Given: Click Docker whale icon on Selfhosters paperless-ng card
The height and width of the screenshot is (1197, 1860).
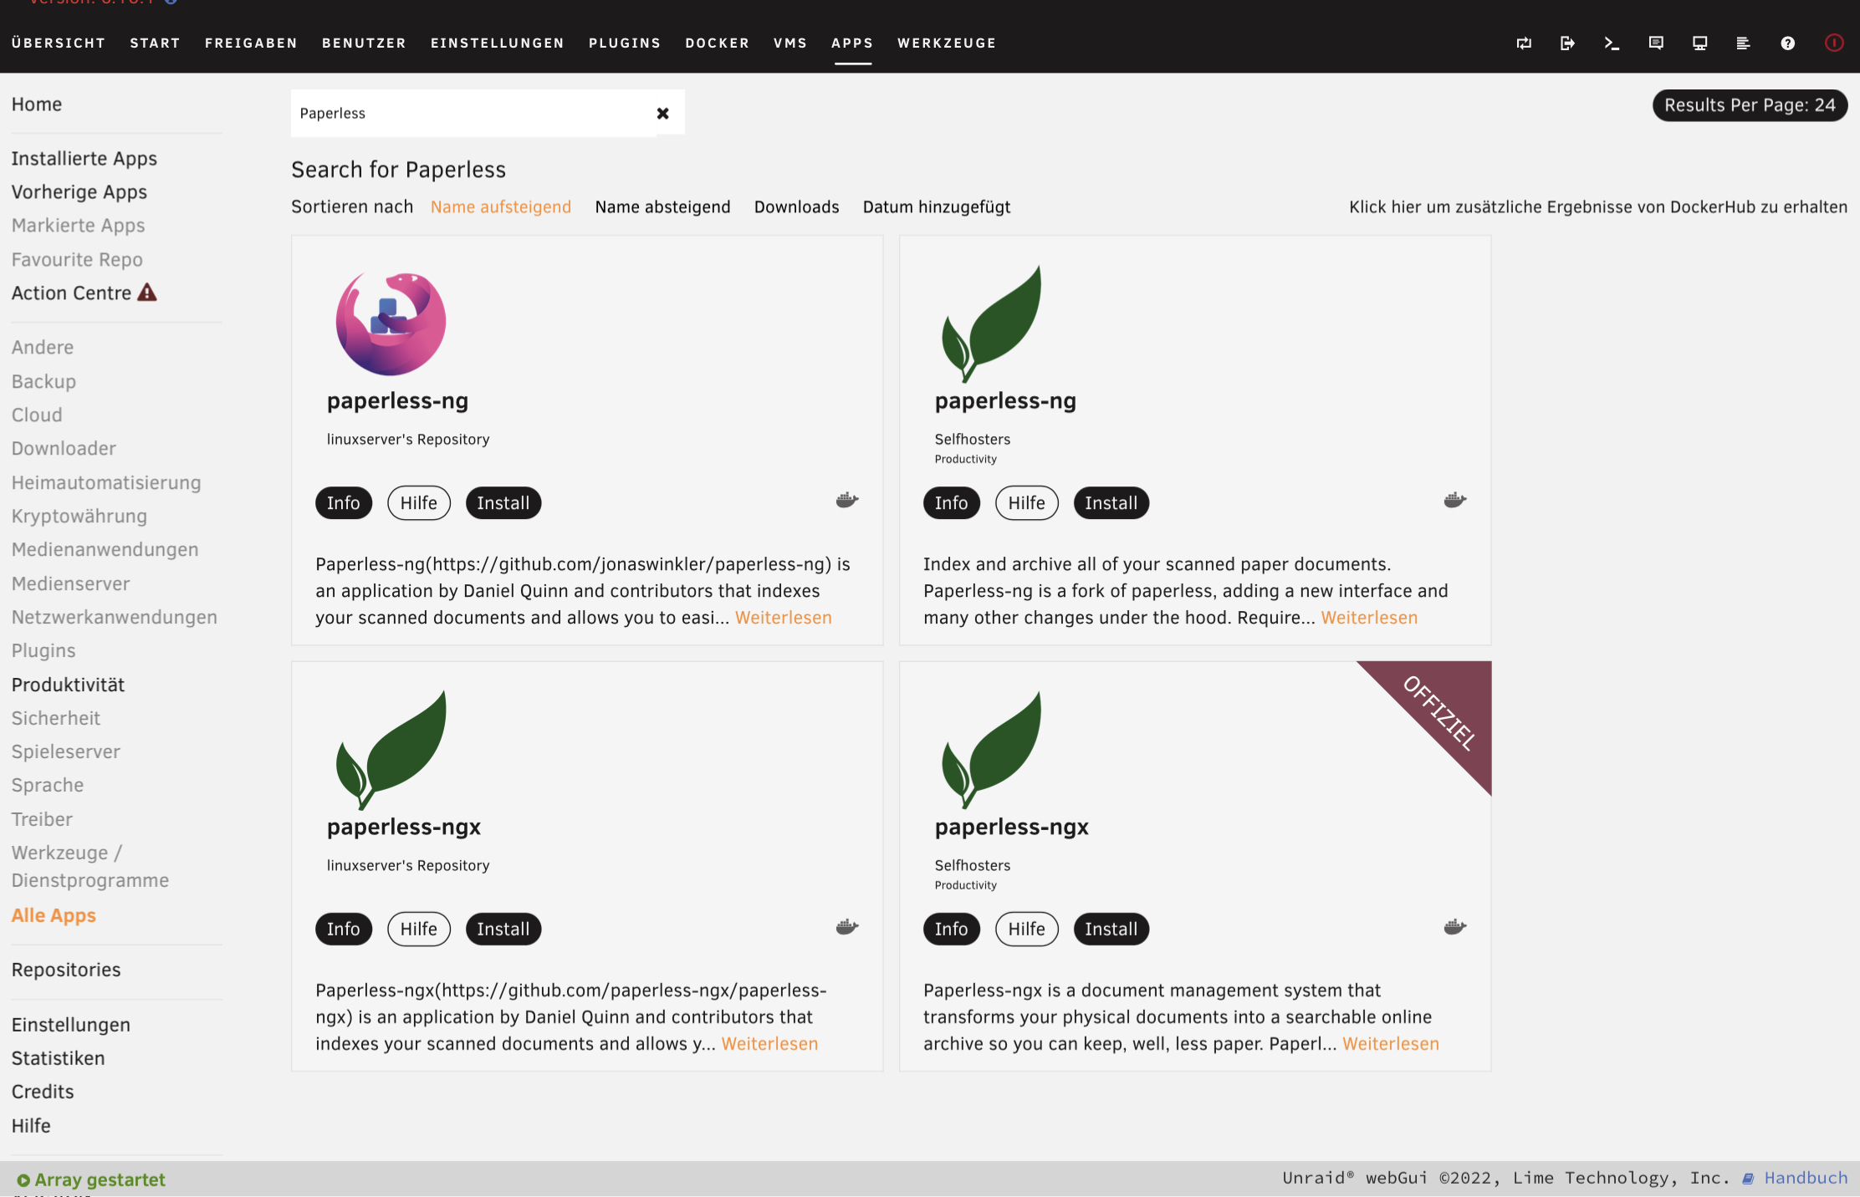Looking at the screenshot, I should click(x=1455, y=500).
